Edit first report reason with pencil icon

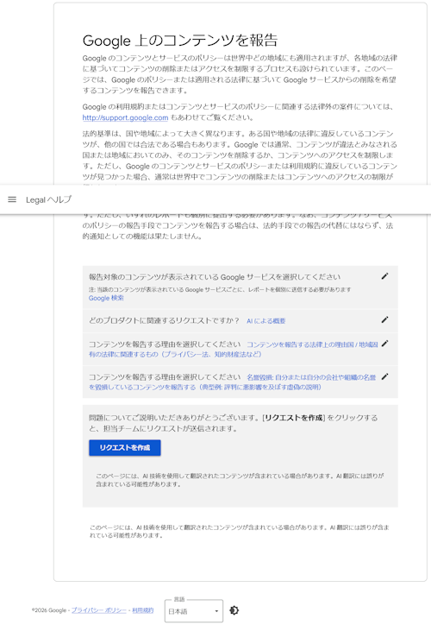[384, 344]
